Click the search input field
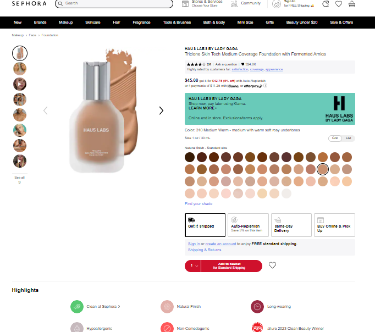 tap(114, 3)
